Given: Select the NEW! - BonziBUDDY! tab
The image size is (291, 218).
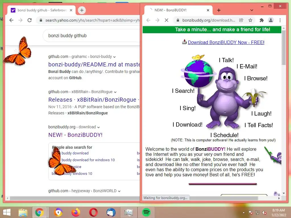Looking at the screenshot, I should click(178, 10).
